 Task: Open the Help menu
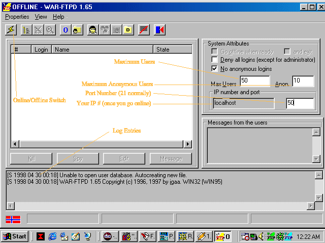[58, 17]
